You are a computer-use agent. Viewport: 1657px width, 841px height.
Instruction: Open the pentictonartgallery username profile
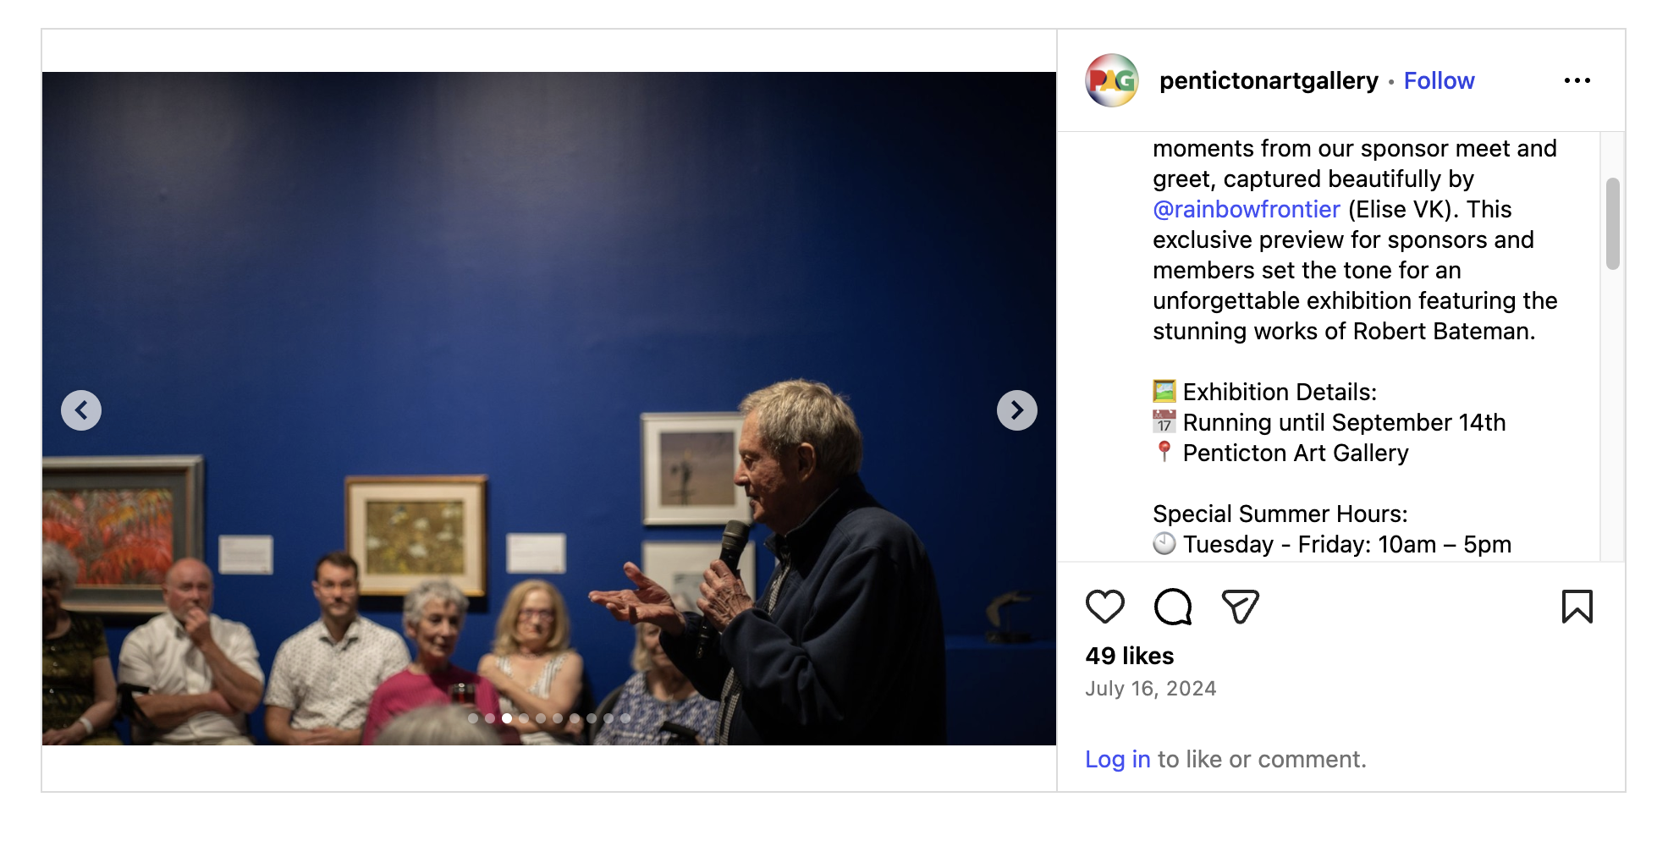pyautogui.click(x=1269, y=80)
